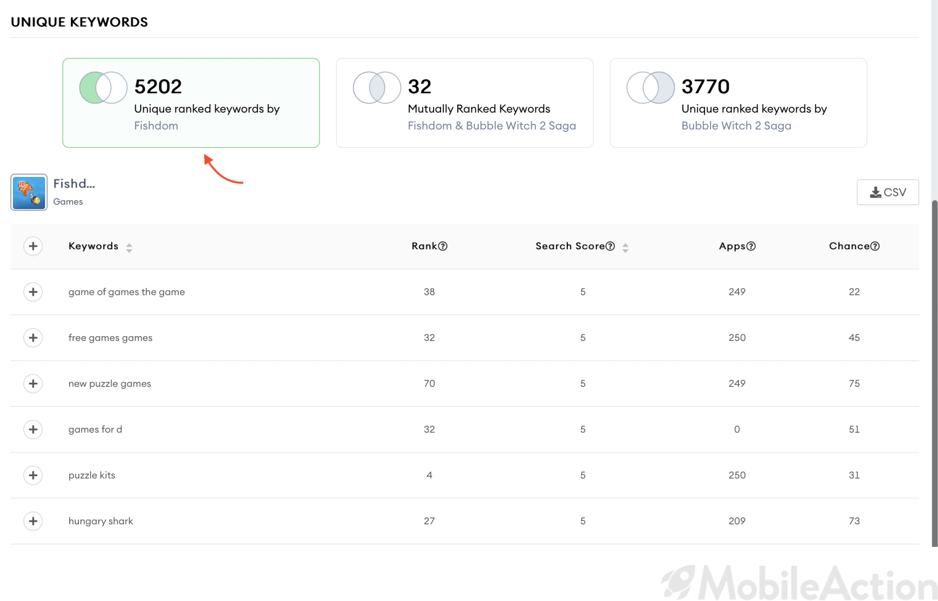Image resolution: width=938 pixels, height=601 pixels.
Task: Expand the 'hungary shark' row
Action: click(x=33, y=521)
